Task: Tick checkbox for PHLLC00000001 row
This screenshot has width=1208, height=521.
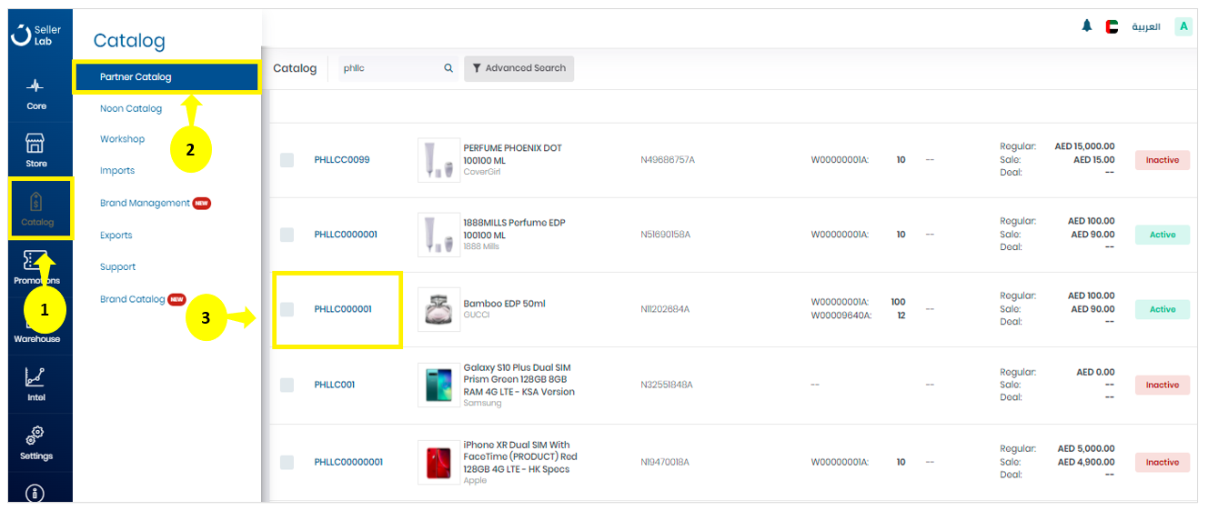Action: tap(287, 462)
